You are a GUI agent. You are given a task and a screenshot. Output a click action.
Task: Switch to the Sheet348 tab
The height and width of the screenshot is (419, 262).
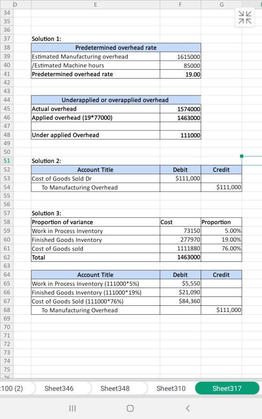click(115, 388)
